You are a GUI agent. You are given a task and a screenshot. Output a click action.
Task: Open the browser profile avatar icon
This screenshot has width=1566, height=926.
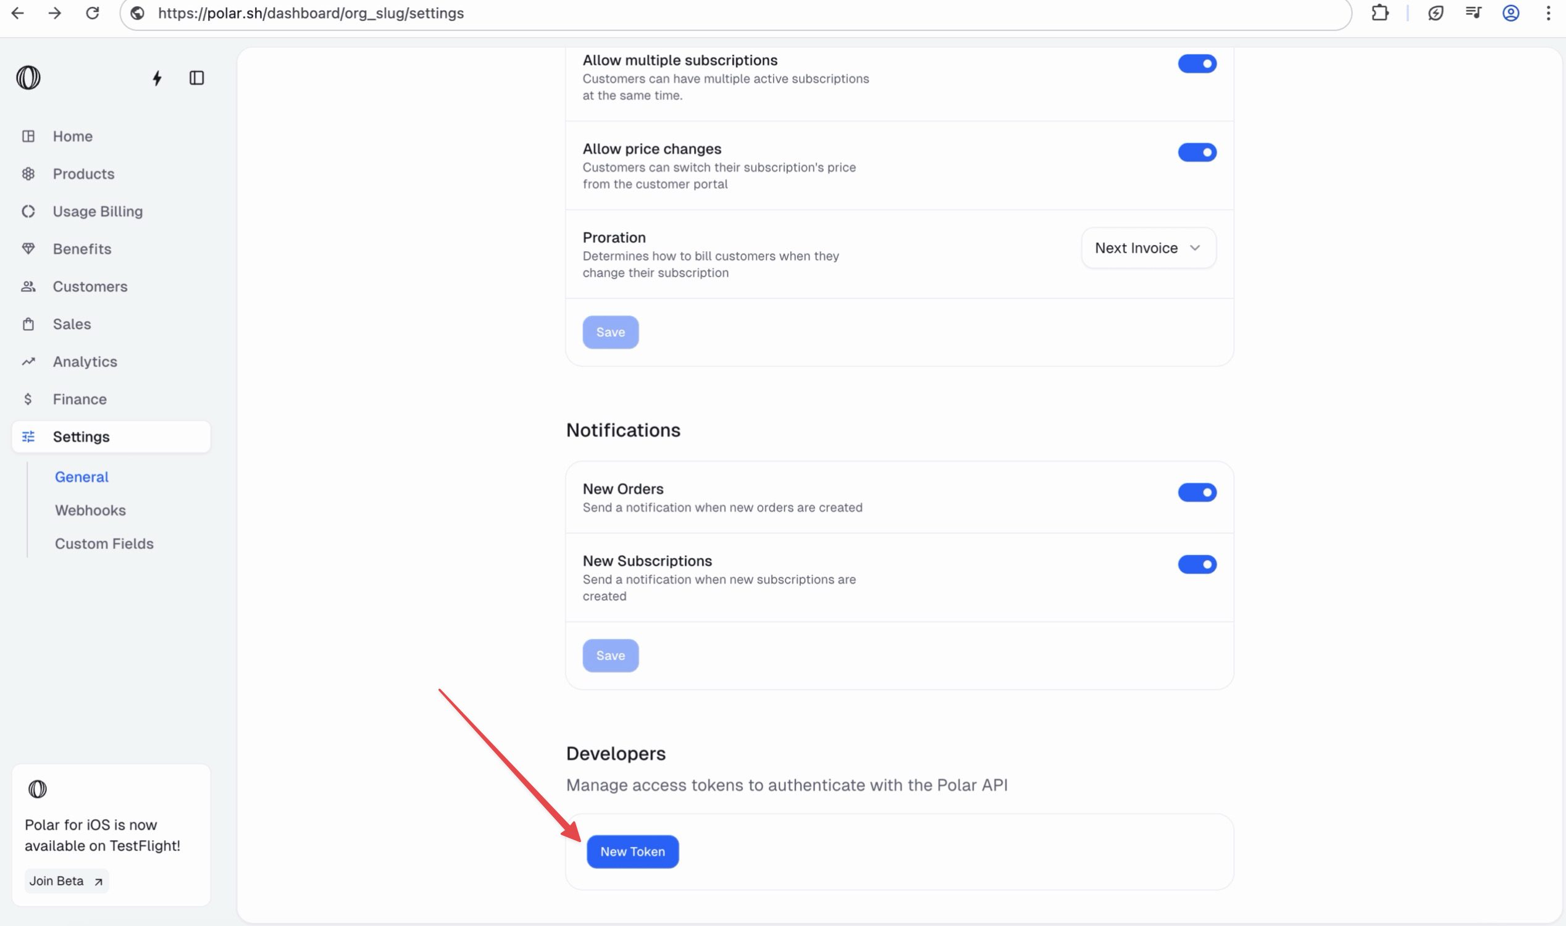pos(1510,13)
